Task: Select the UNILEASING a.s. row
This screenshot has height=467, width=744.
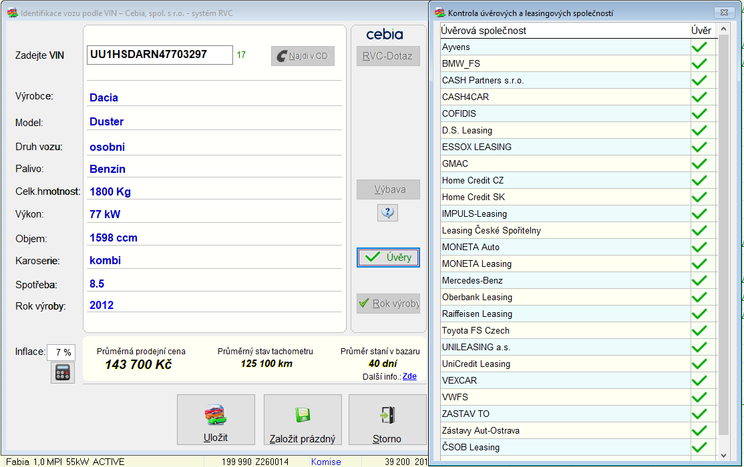Action: point(578,347)
